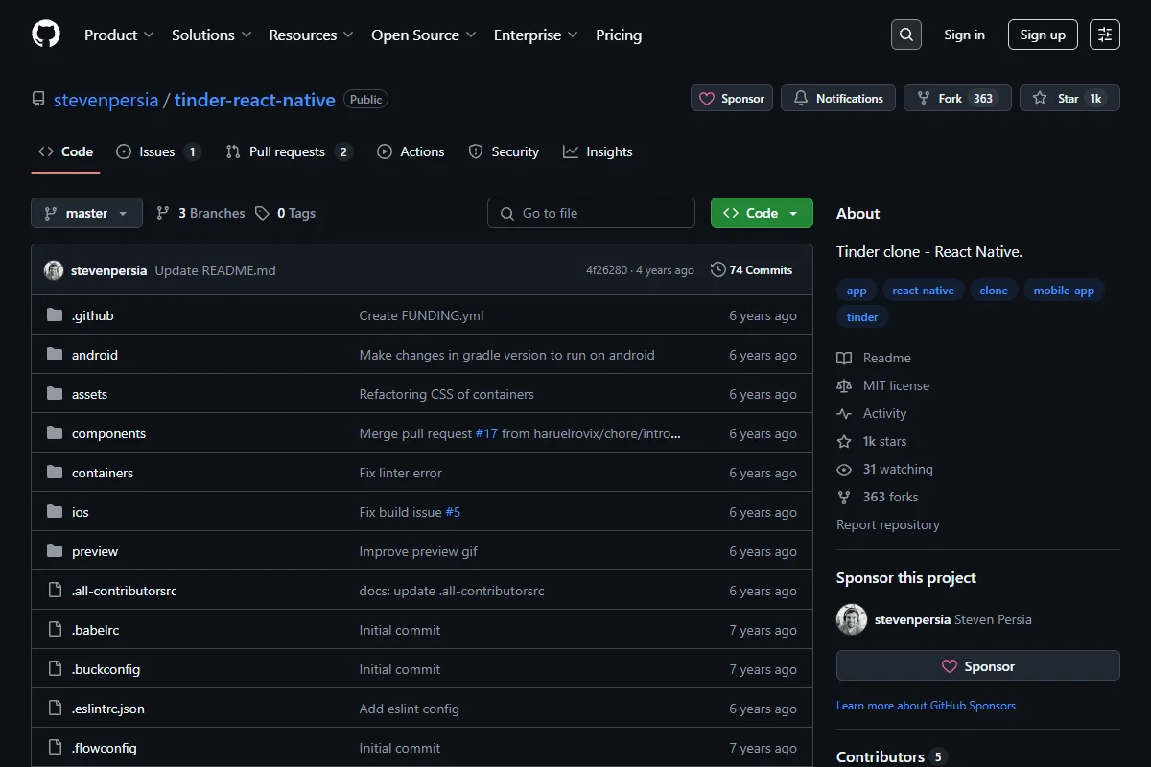1151x767 pixels.
Task: Open Learn more about GitHub Sponsors link
Action: tap(926, 706)
